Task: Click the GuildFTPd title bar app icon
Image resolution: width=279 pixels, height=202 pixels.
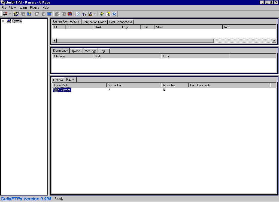Action: pyautogui.click(x=3, y=2)
